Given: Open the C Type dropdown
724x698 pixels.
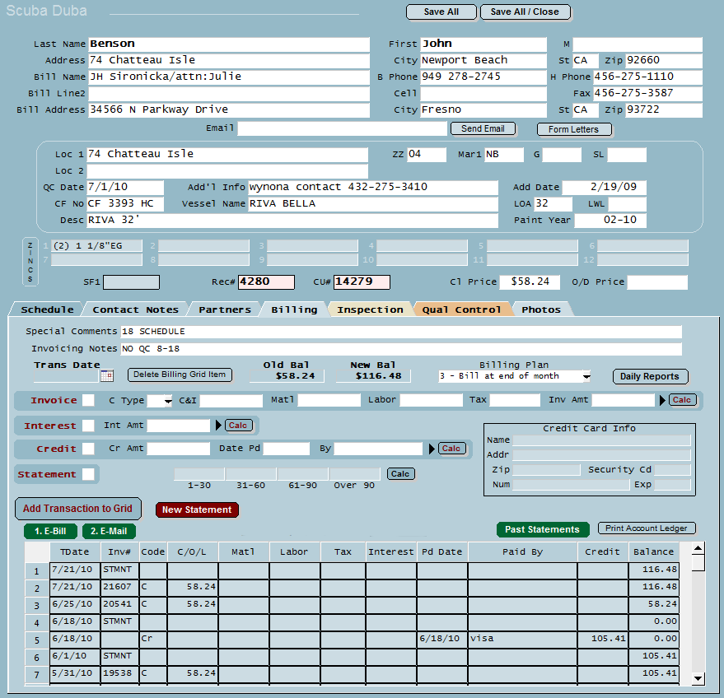Looking at the screenshot, I should pos(168,400).
